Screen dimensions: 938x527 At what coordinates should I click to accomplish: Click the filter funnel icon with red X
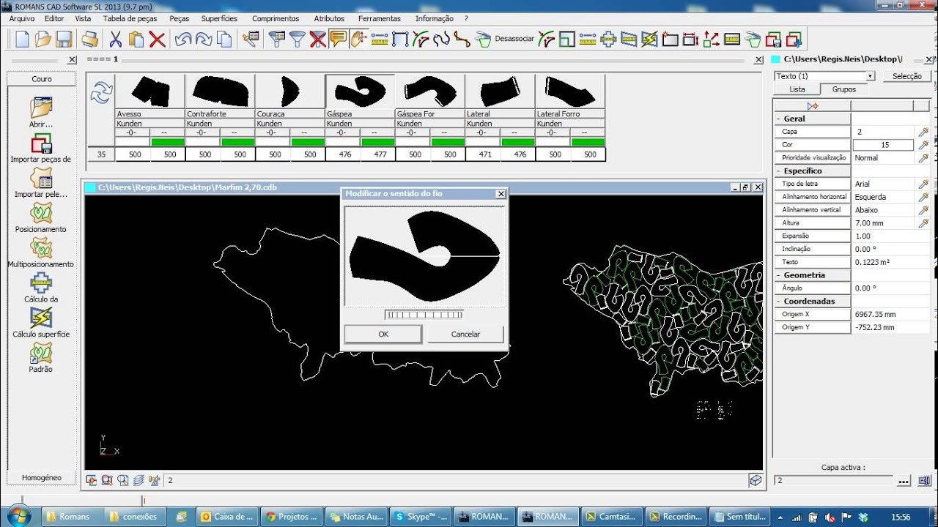[318, 40]
